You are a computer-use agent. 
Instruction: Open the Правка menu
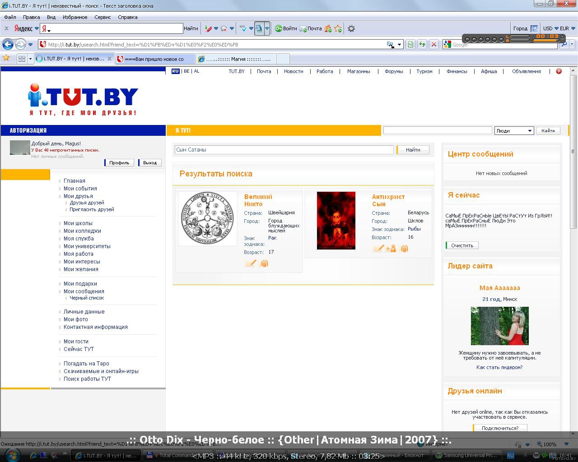[31, 17]
